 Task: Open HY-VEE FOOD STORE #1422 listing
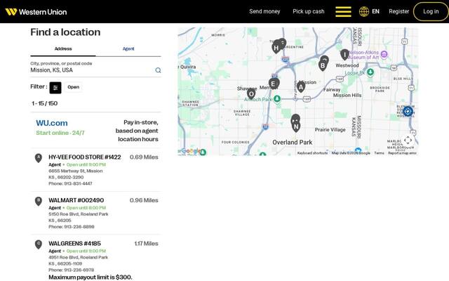coord(85,157)
